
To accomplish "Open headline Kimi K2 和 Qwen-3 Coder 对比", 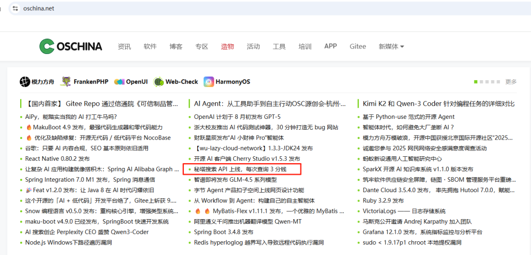I will 439,104.
